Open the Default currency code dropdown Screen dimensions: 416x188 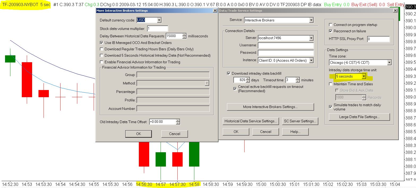pos(159,20)
